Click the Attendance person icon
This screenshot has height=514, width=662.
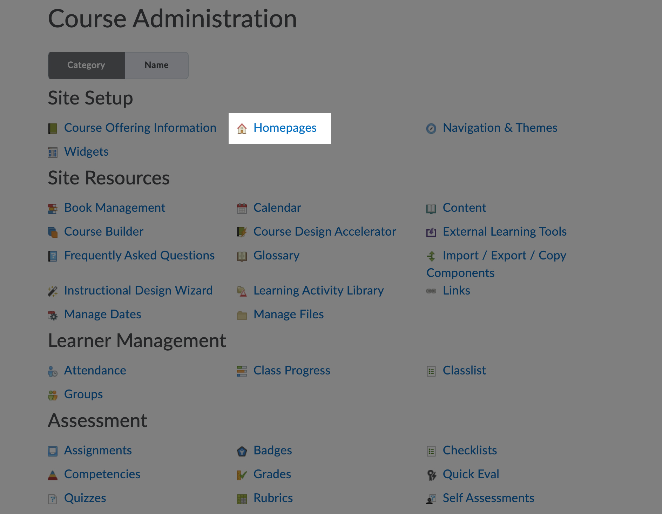click(53, 371)
